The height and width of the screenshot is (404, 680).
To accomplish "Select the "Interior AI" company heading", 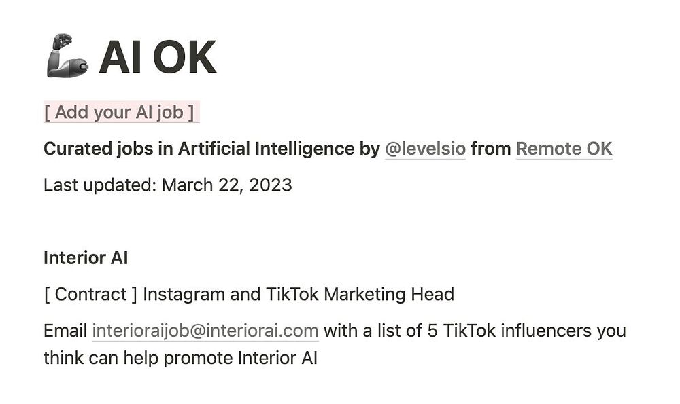I will [86, 258].
